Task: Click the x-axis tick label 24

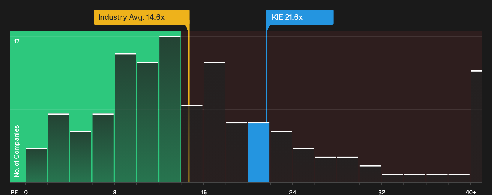Action: pos(293,192)
